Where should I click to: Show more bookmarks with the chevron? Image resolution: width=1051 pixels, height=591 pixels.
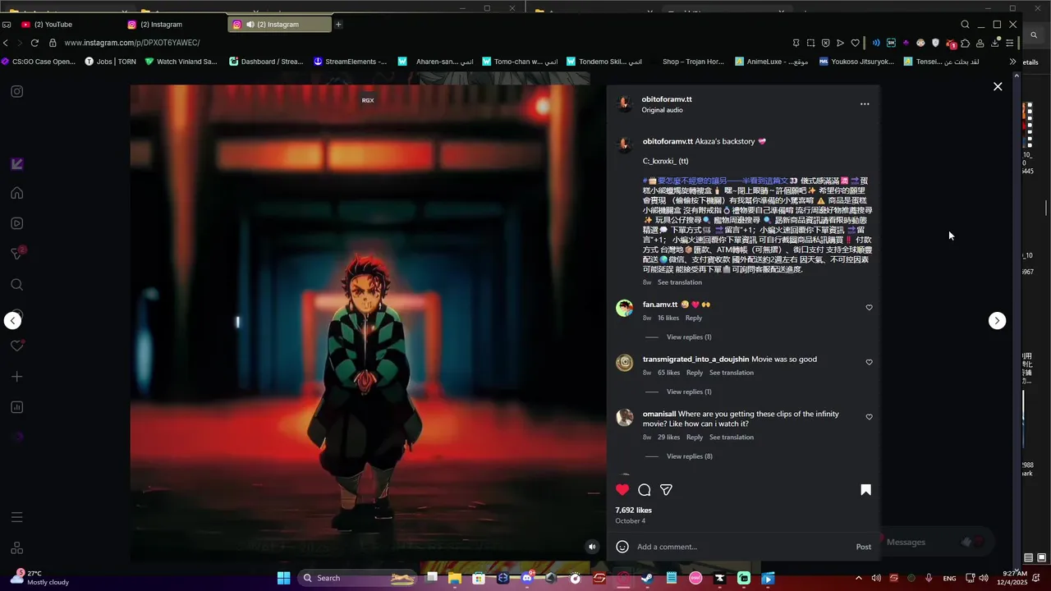point(1012,62)
